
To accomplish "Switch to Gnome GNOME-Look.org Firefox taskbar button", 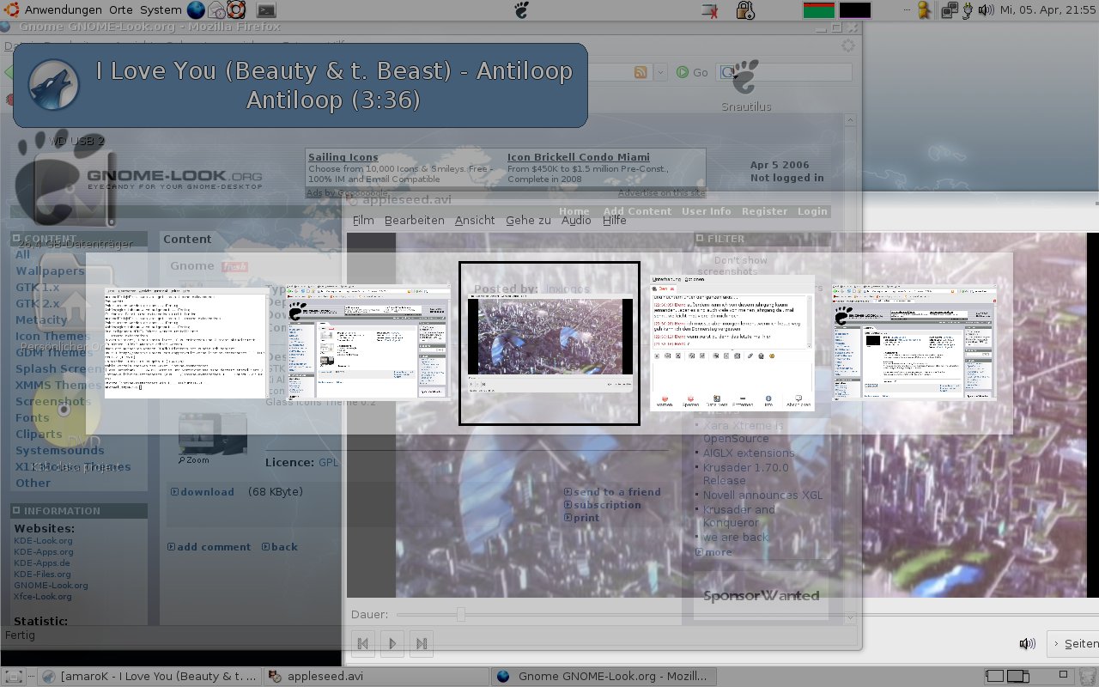I will 603,676.
